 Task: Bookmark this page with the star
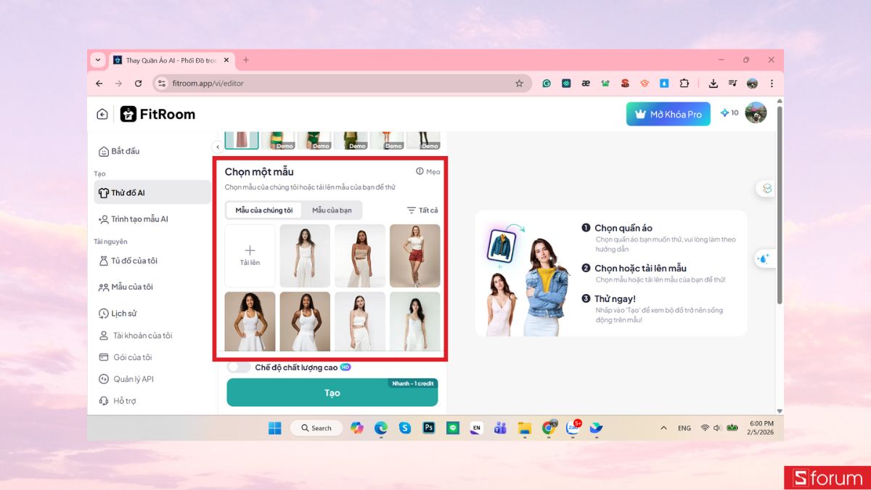(519, 83)
